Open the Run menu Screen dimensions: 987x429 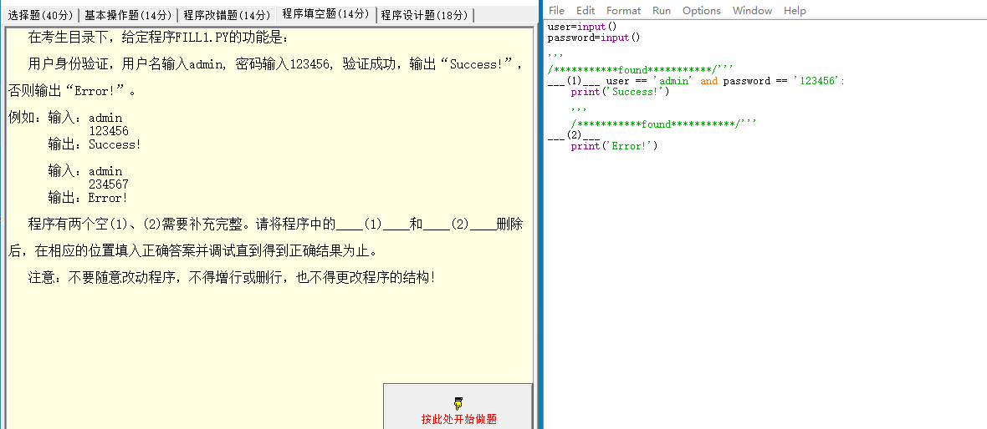[x=662, y=11]
